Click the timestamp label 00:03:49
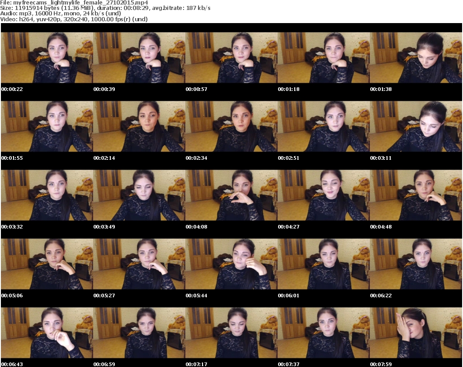Viewport: 463px width, 367px height. tap(104, 227)
